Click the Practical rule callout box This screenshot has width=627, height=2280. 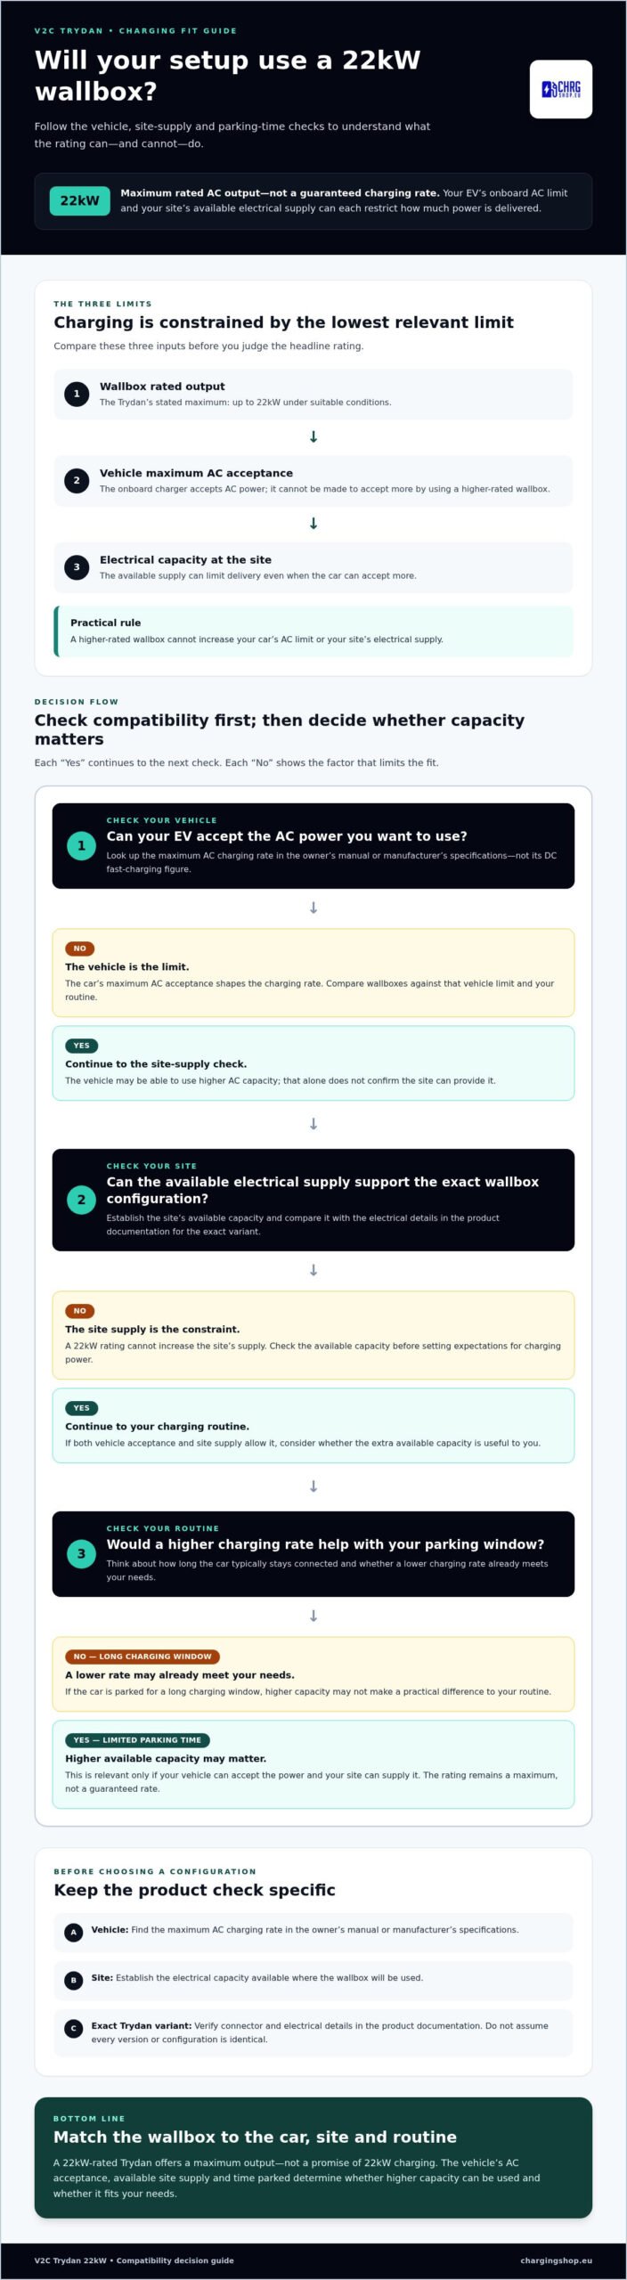(x=313, y=631)
